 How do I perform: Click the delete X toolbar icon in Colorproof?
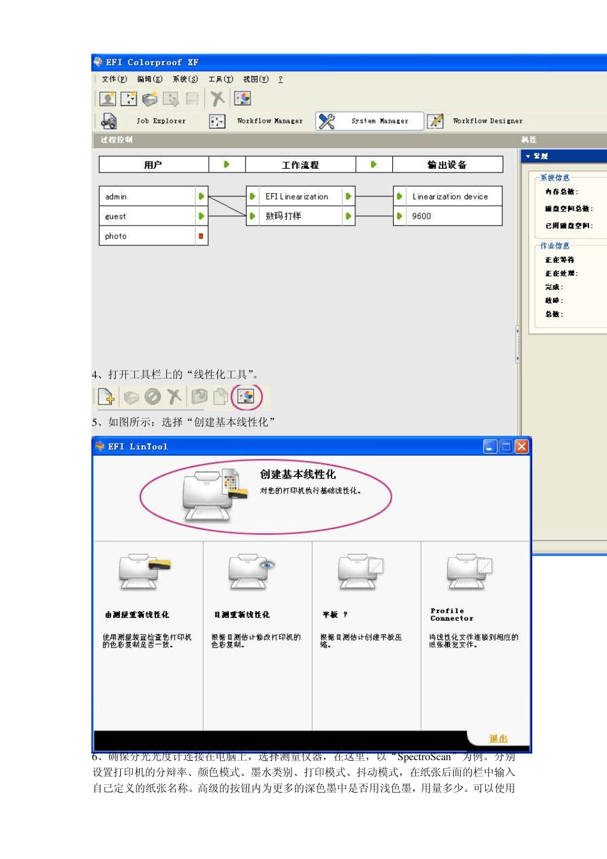[218, 98]
